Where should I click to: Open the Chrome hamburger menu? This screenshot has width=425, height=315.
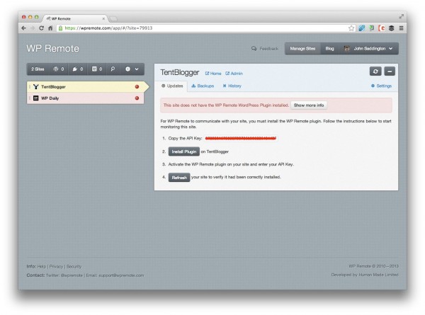(x=402, y=28)
